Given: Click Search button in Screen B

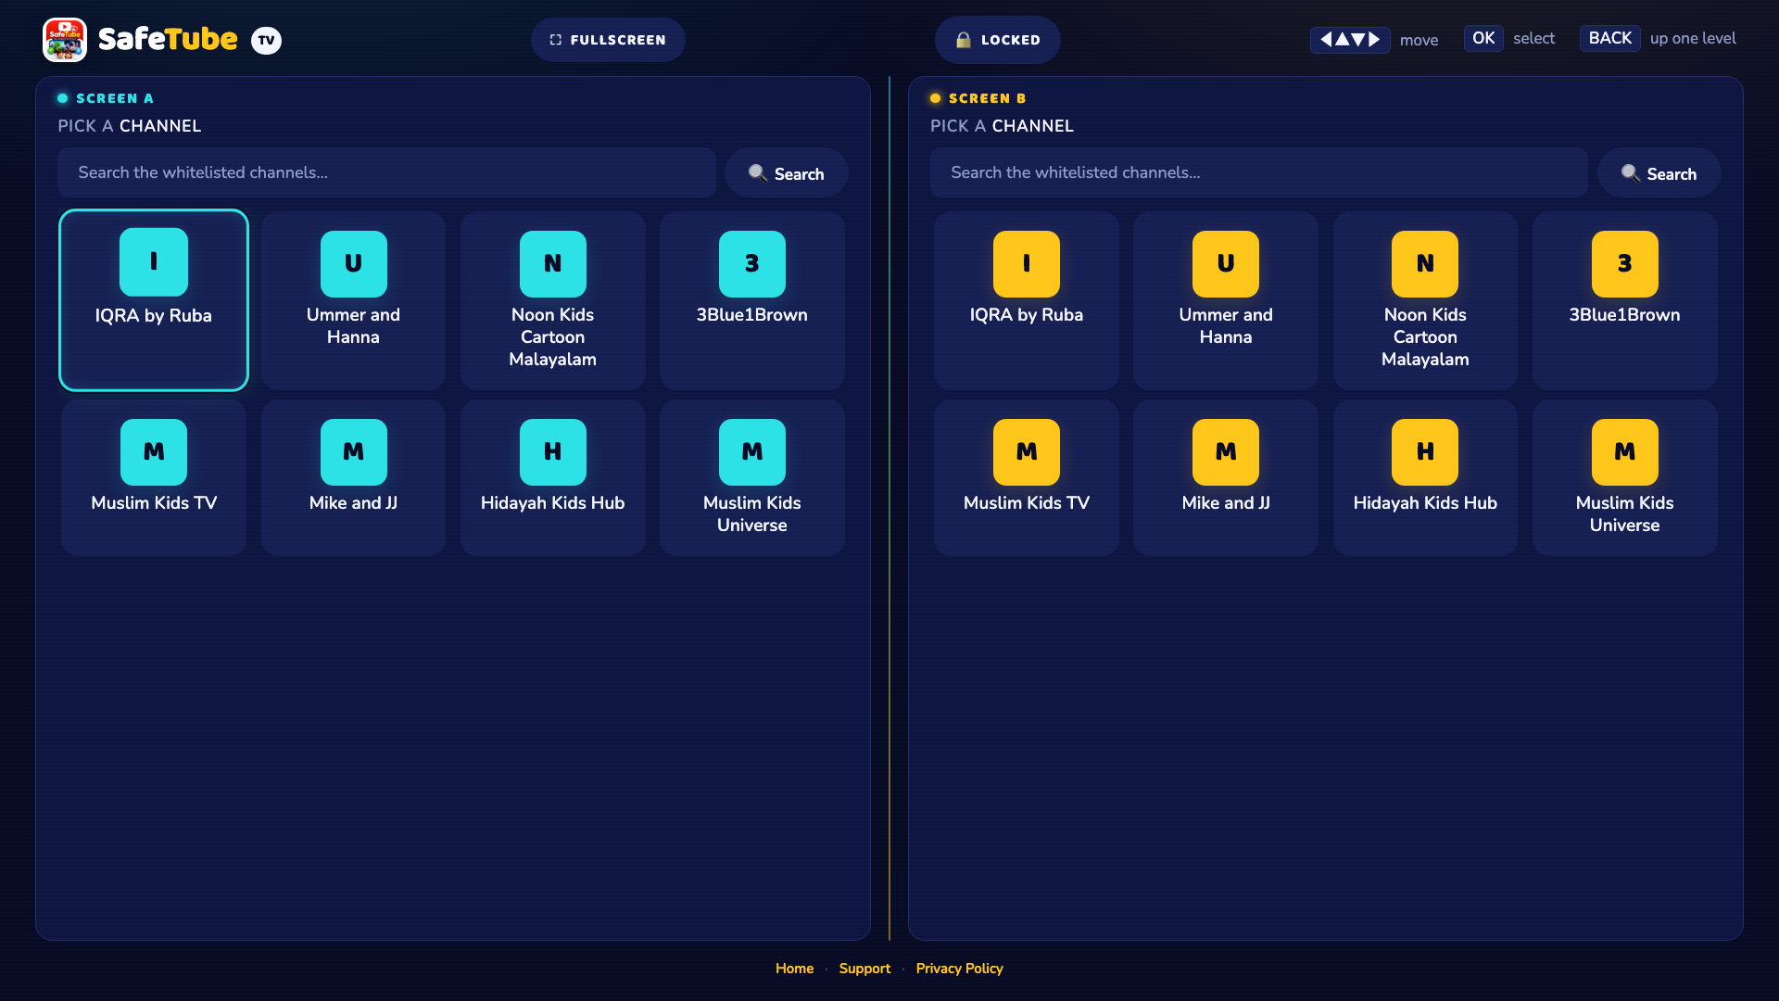Looking at the screenshot, I should (1659, 173).
